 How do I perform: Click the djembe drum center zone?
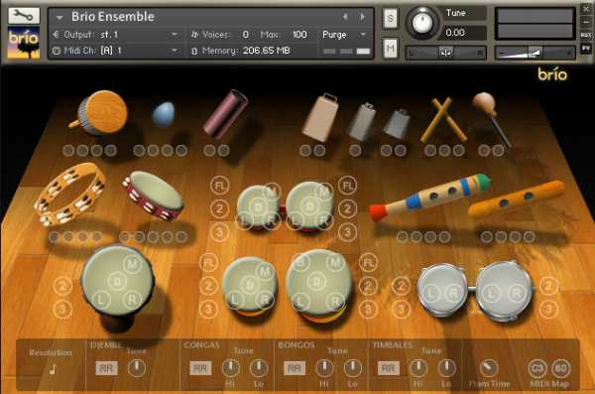click(x=117, y=282)
